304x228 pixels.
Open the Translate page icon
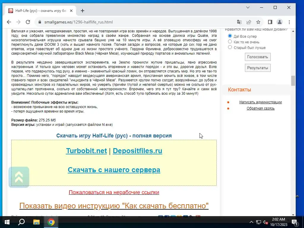coord(239,22)
